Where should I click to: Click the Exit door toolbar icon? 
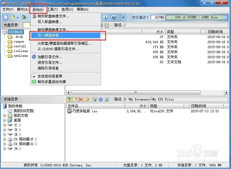tap(122, 17)
